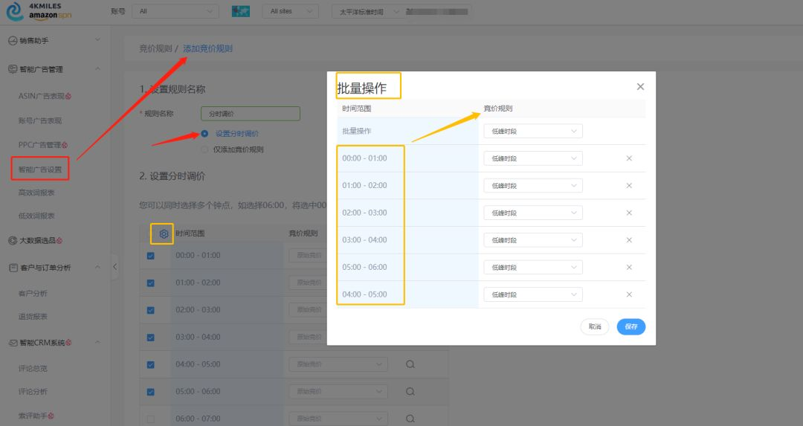Close the 批量操作 dialog with the X
Screen dimensions: 803x426
(640, 87)
